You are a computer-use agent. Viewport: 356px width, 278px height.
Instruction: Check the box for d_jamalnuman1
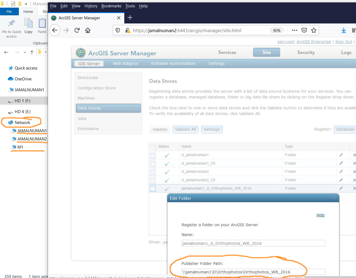pos(152,155)
